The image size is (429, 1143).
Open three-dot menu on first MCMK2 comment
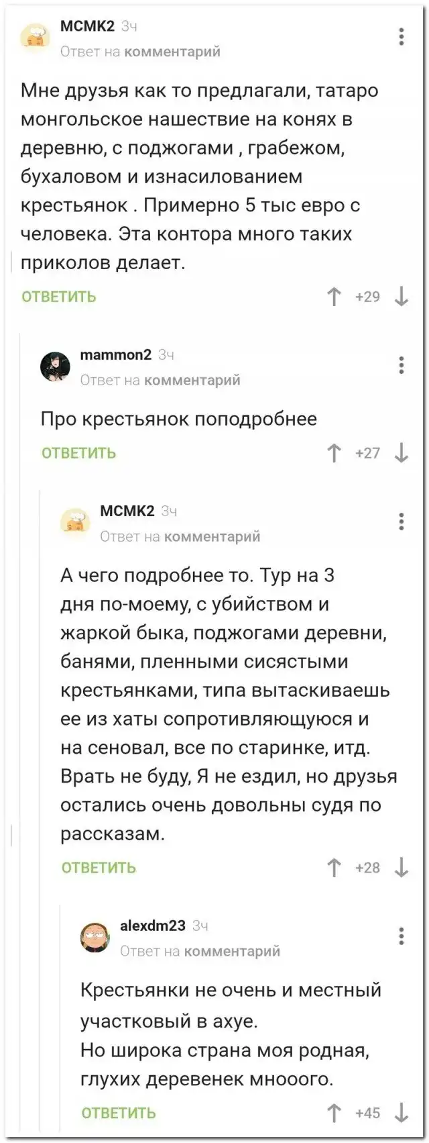[x=402, y=36]
